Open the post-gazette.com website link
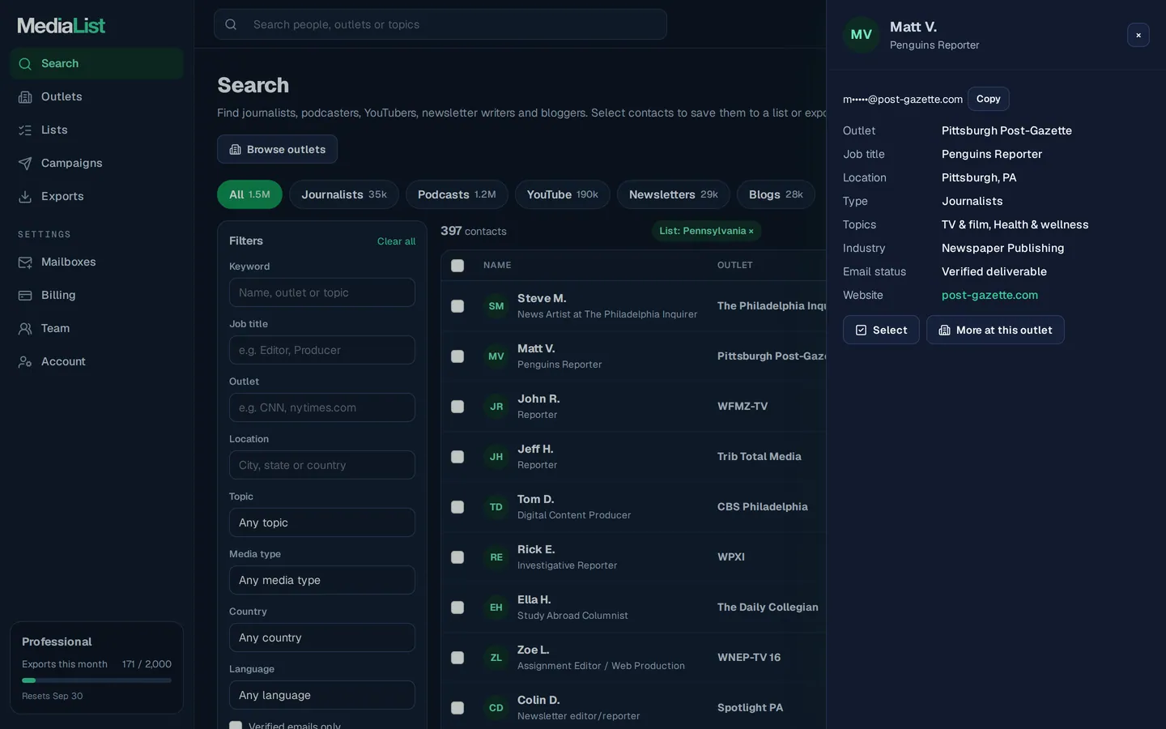This screenshot has height=729, width=1166. tap(989, 295)
